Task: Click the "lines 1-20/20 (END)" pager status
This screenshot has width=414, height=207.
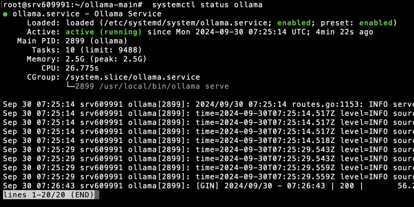Action: click(x=50, y=195)
